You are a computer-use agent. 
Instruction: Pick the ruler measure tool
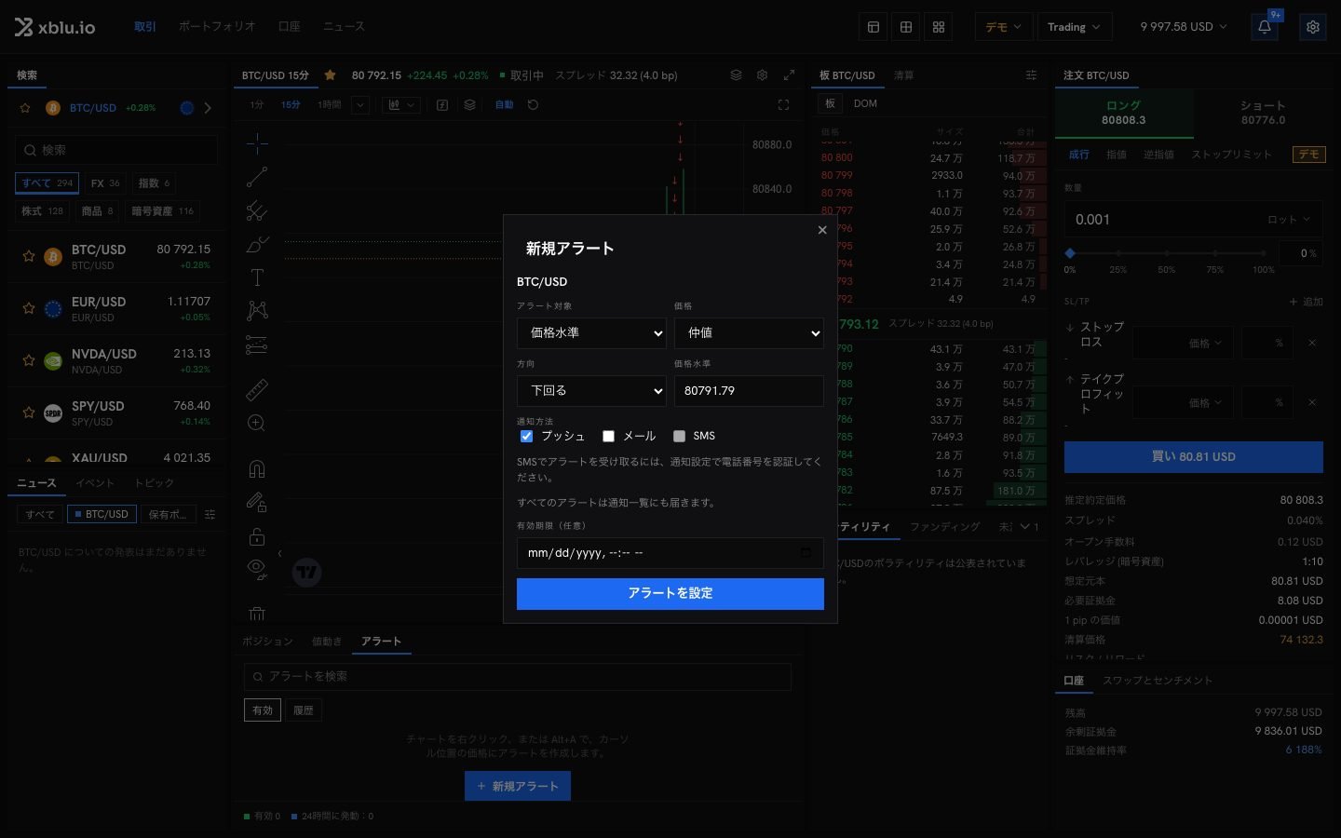click(257, 390)
